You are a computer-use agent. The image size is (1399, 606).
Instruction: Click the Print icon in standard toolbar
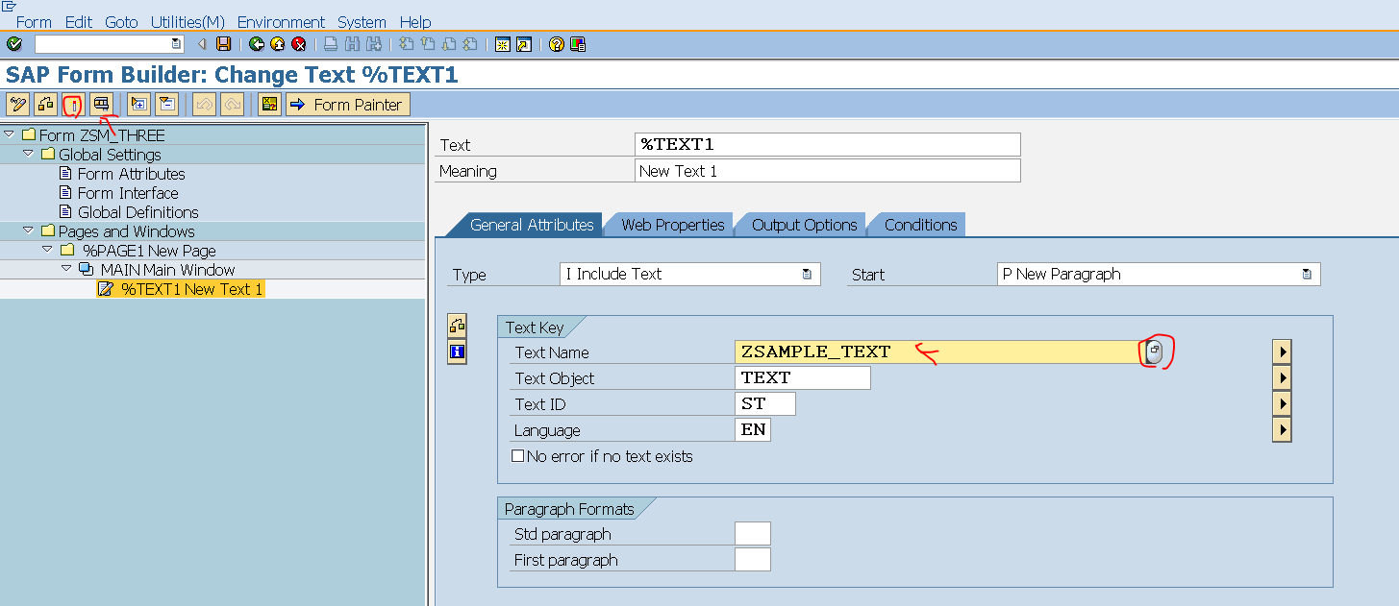[331, 44]
